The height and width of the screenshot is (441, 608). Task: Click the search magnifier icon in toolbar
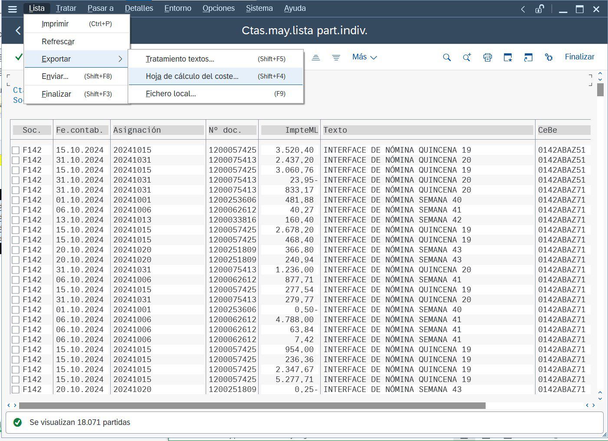click(447, 57)
